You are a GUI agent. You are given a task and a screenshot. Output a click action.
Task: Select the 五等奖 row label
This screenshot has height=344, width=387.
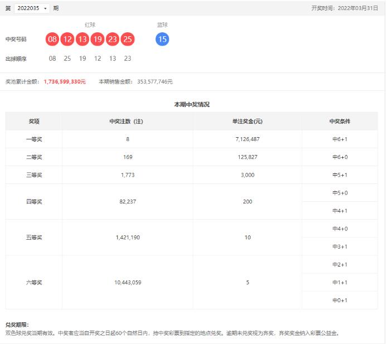click(x=34, y=238)
